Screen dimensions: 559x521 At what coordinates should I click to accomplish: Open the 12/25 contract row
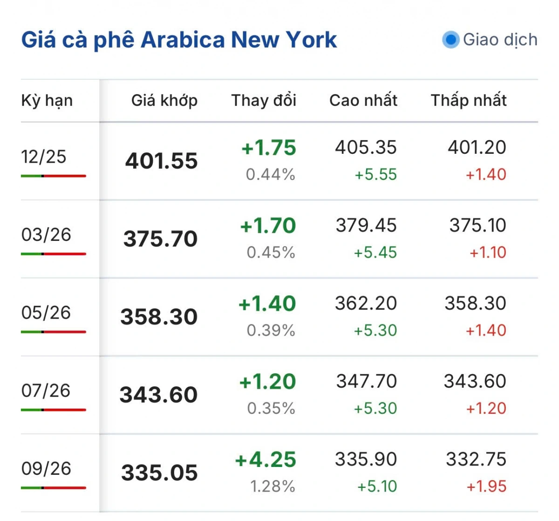(x=44, y=157)
